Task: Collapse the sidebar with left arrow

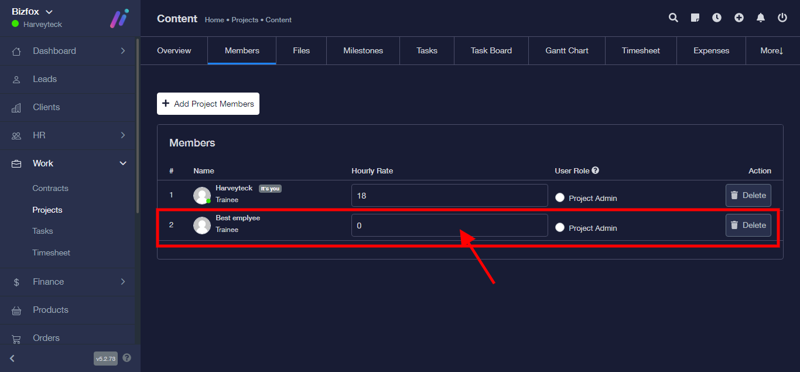Action: point(12,358)
